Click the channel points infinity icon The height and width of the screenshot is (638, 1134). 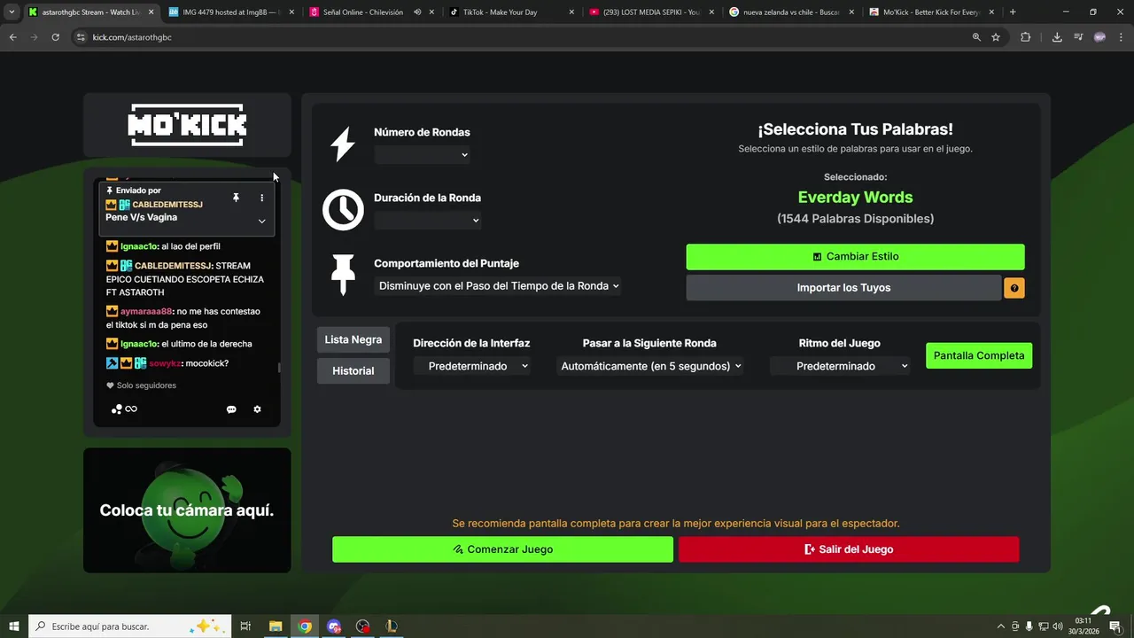[131, 409]
